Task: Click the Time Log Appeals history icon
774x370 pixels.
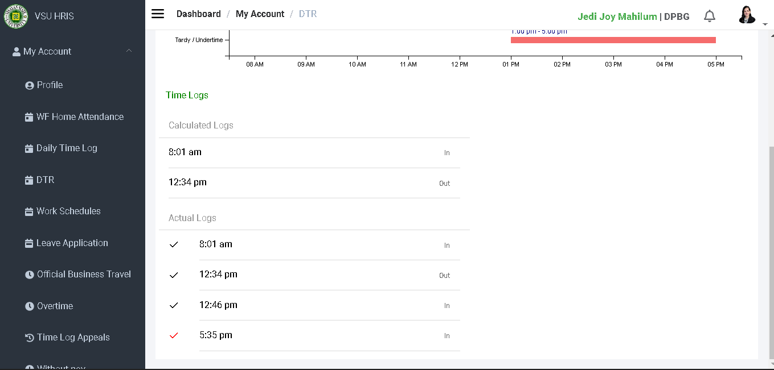Action: pos(30,338)
